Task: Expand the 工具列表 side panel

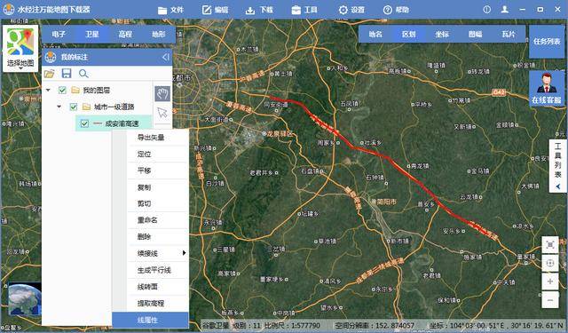Action: [x=558, y=166]
